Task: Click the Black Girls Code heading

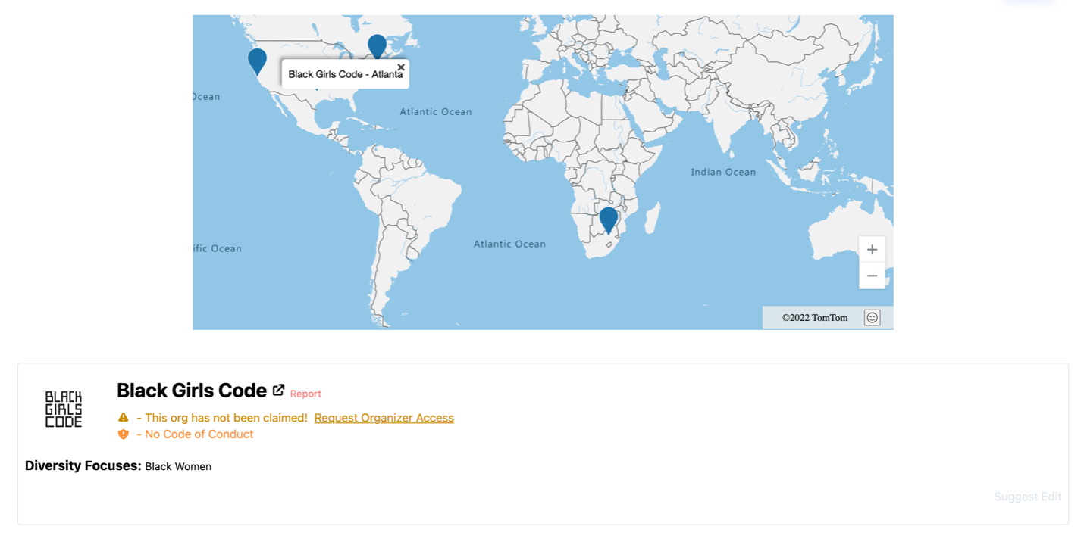Action: click(191, 391)
